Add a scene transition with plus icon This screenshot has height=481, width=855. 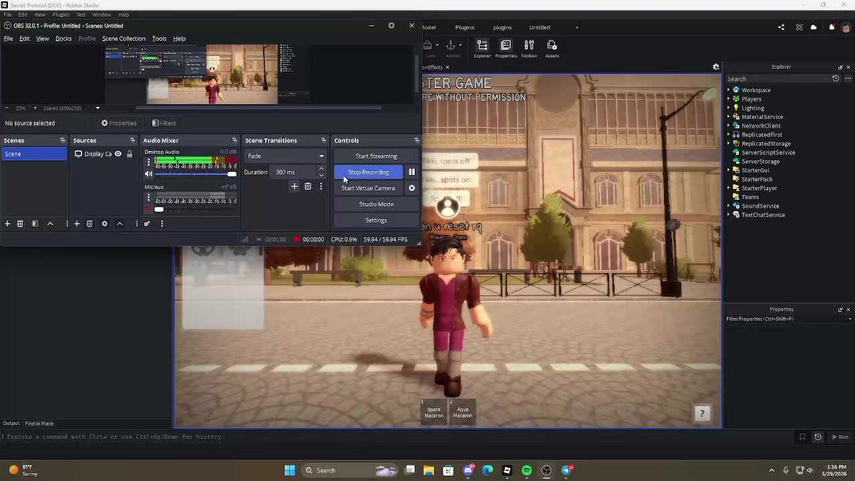click(294, 186)
